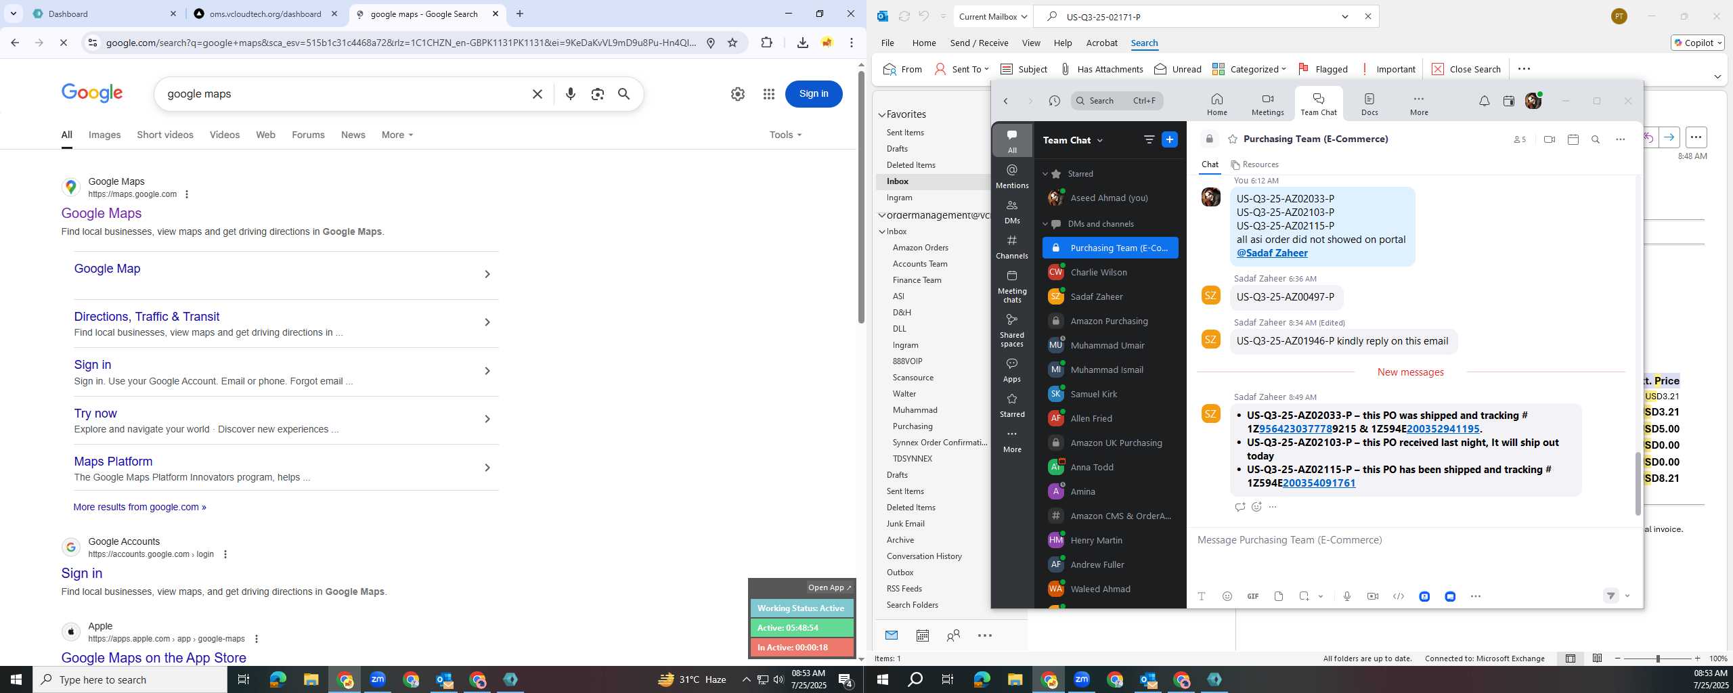Expand the Google Tools menu

click(785, 135)
